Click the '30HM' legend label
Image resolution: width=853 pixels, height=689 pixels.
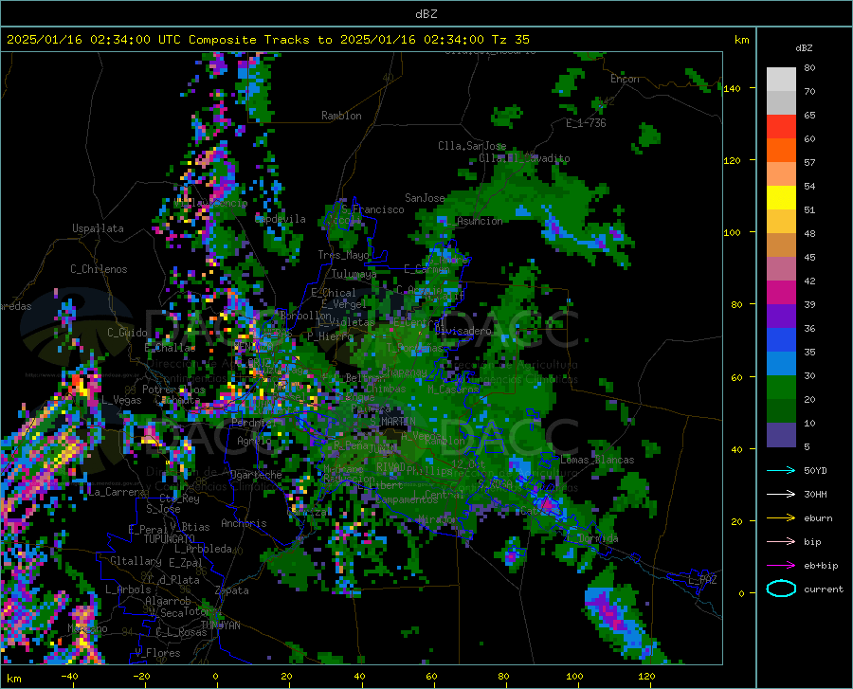815,495
